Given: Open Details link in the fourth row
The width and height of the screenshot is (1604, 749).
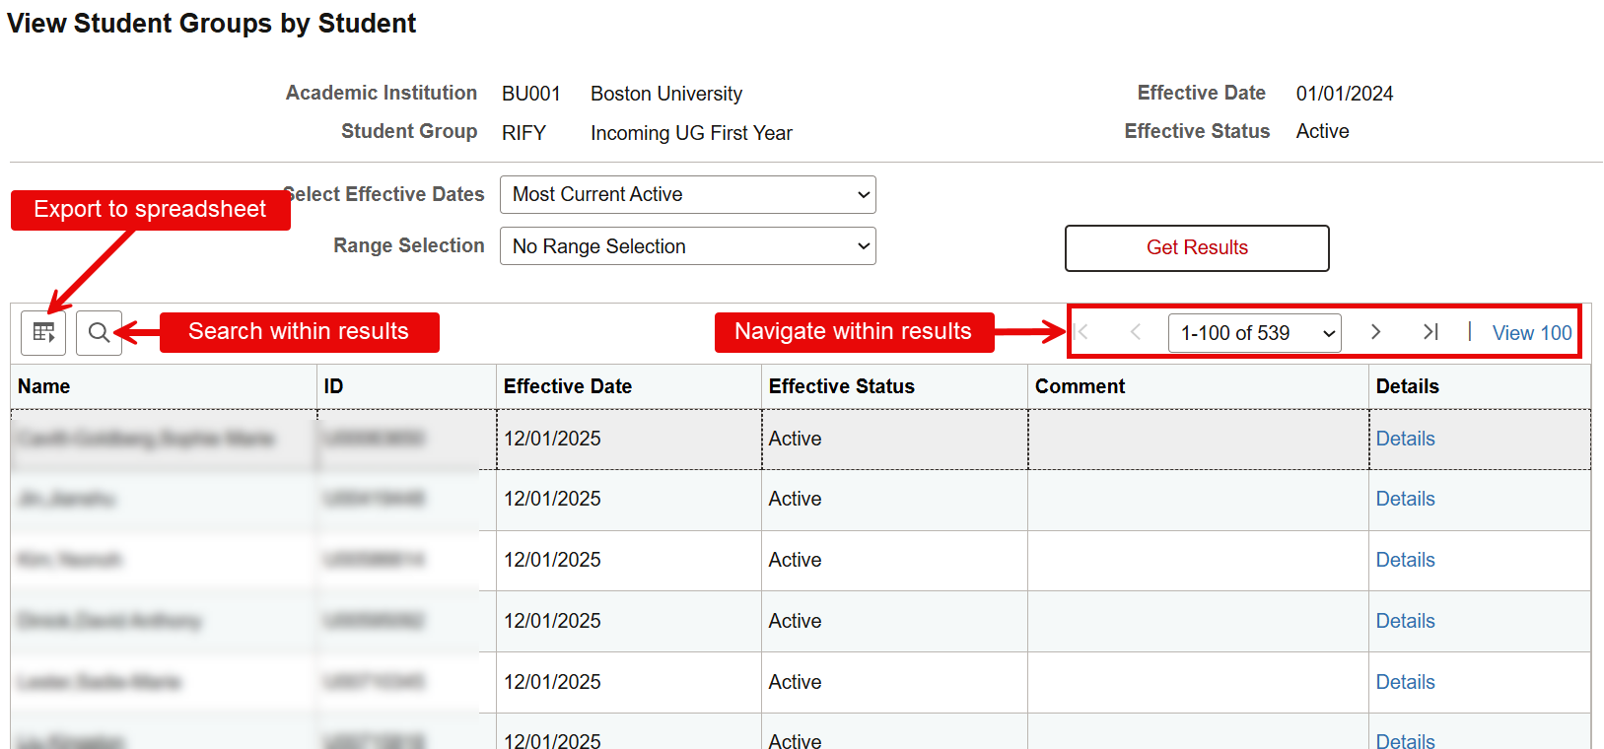Looking at the screenshot, I should (1405, 621).
